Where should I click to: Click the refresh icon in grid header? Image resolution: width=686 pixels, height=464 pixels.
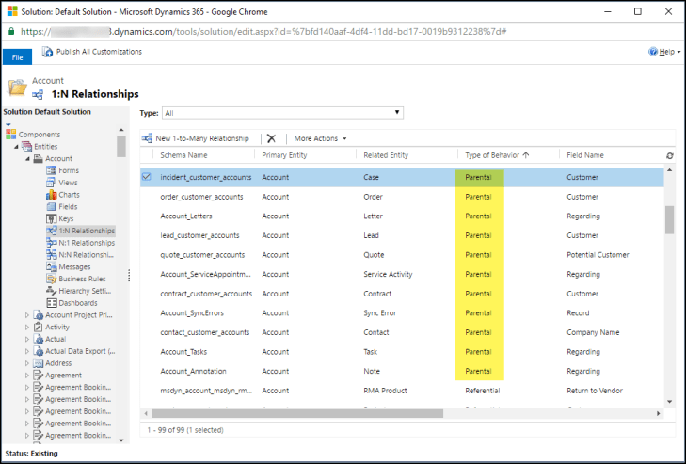point(669,155)
